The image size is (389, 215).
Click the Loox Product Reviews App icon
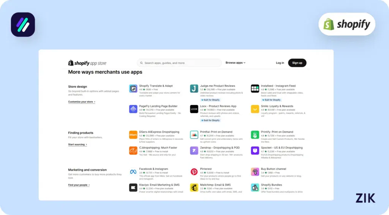coord(194,109)
